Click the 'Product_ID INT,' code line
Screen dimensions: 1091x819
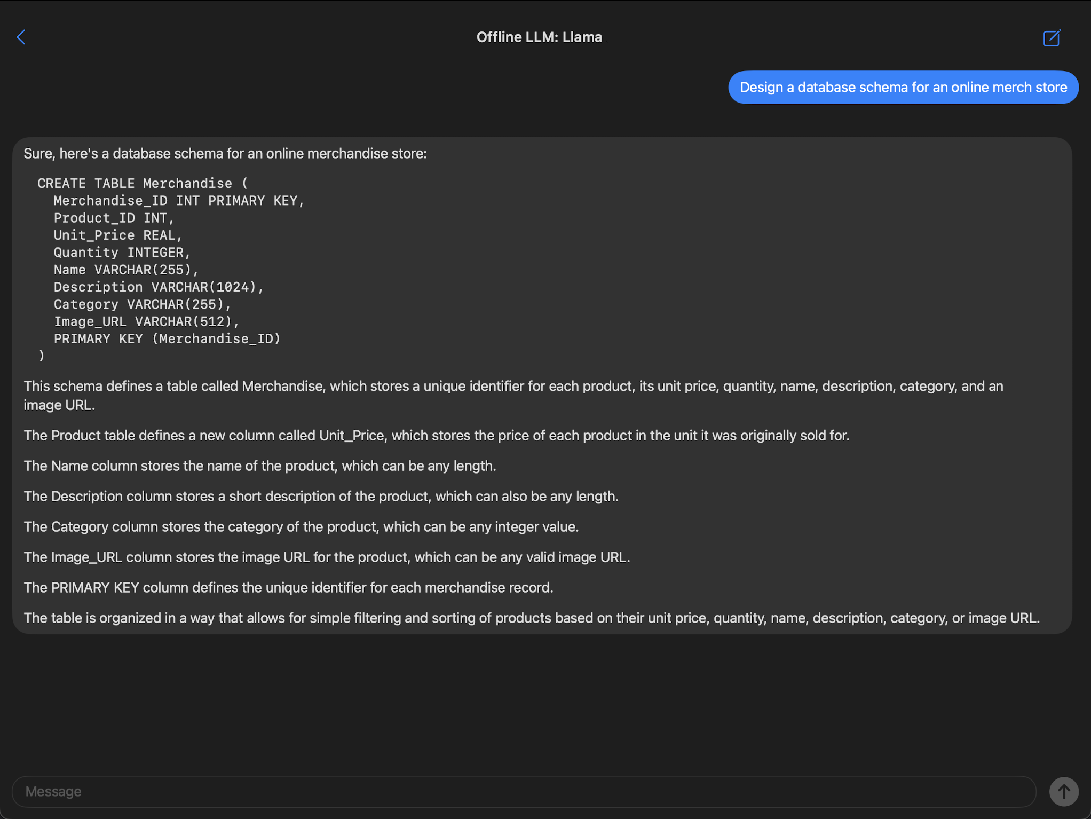(x=114, y=218)
